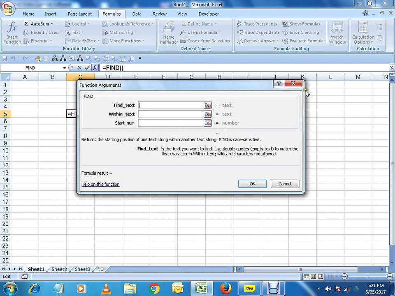Open Math & Trig functions menu
The width and height of the screenshot is (395, 296).
119,32
